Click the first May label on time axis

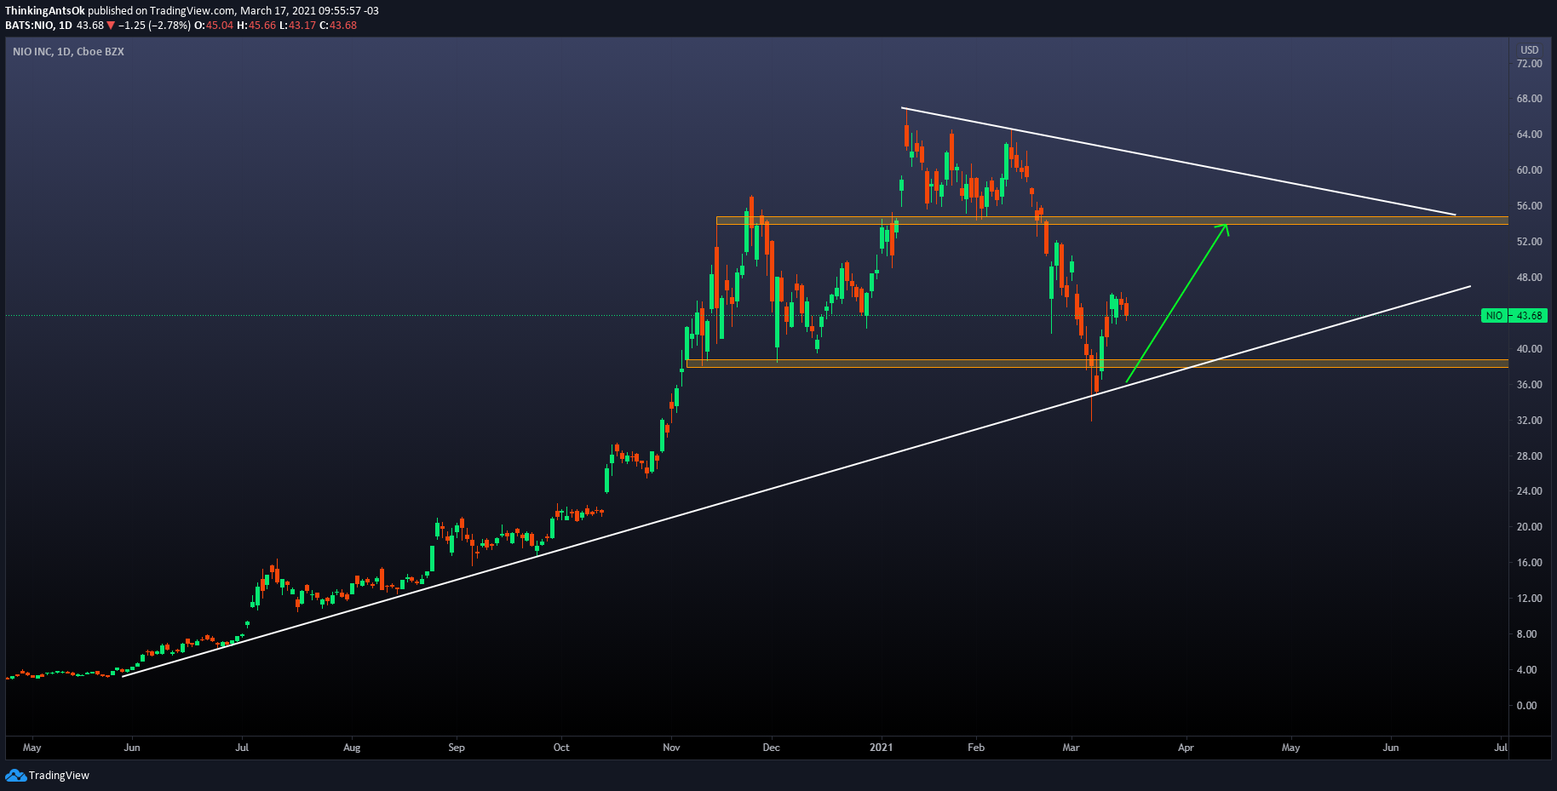tap(32, 748)
